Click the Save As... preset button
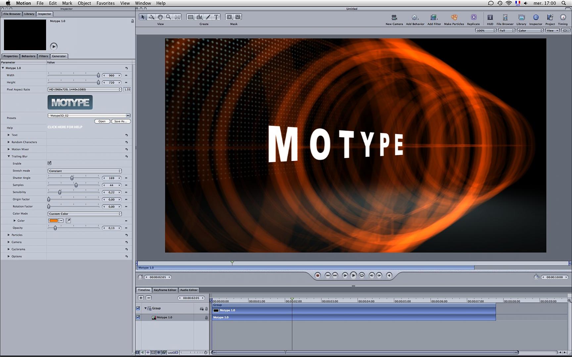Viewport: 572px width, 357px height. [x=121, y=121]
